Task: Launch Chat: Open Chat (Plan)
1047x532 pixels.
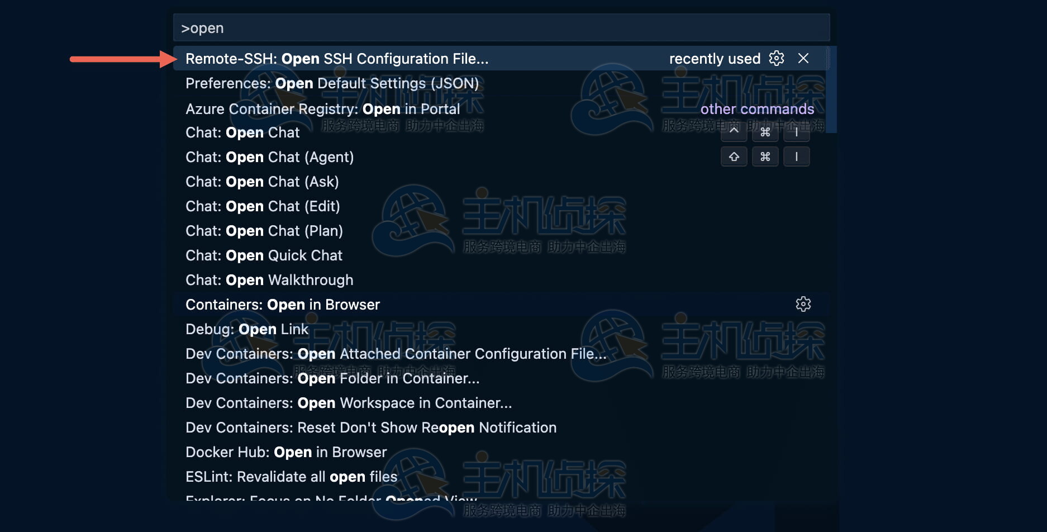Action: tap(264, 231)
